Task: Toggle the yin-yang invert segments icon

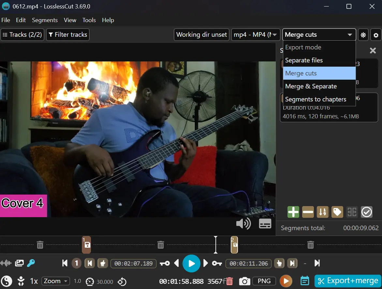Action: tap(7, 282)
